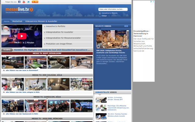Screen dimensions: 195x122
Task: Open the Facebook follow icon
Action: pyautogui.click(x=19, y=2)
